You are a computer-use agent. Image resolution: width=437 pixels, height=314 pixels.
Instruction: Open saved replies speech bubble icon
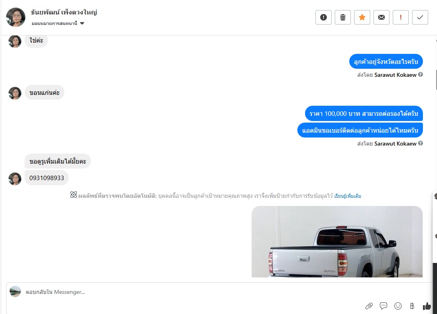(383, 306)
